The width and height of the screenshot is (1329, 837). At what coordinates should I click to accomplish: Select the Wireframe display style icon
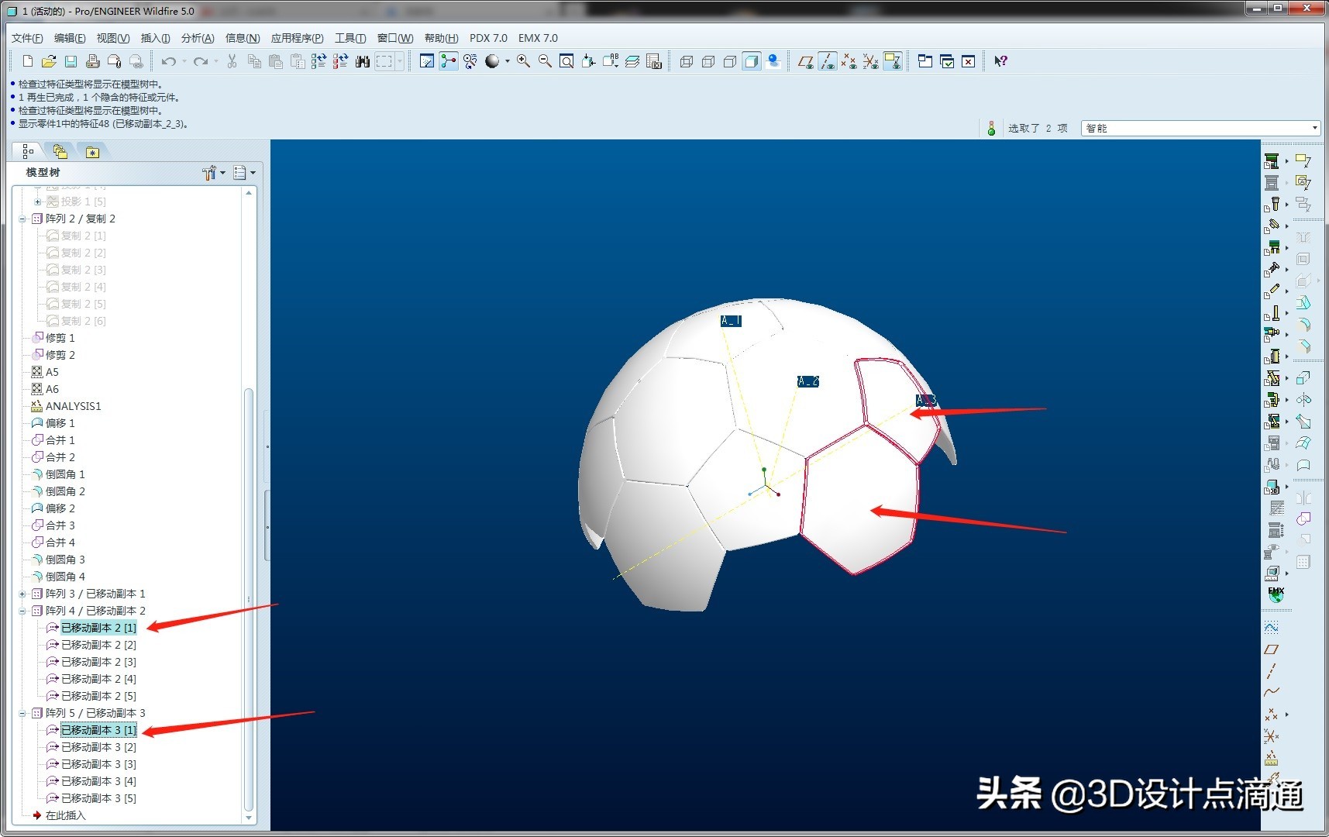pos(686,62)
